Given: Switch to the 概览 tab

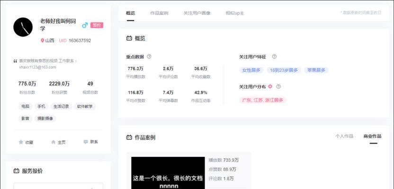Looking at the screenshot, I should [x=130, y=13].
